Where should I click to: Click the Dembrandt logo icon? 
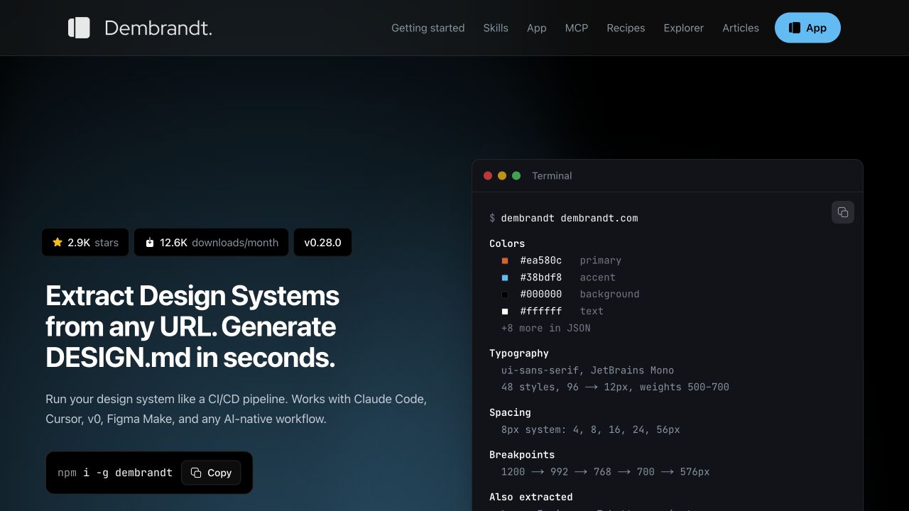pyautogui.click(x=79, y=28)
